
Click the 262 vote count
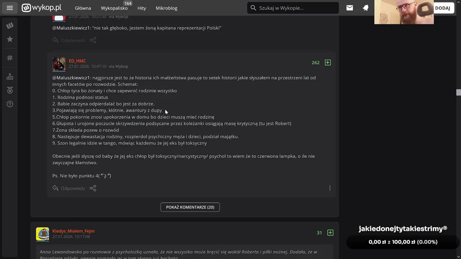315,63
